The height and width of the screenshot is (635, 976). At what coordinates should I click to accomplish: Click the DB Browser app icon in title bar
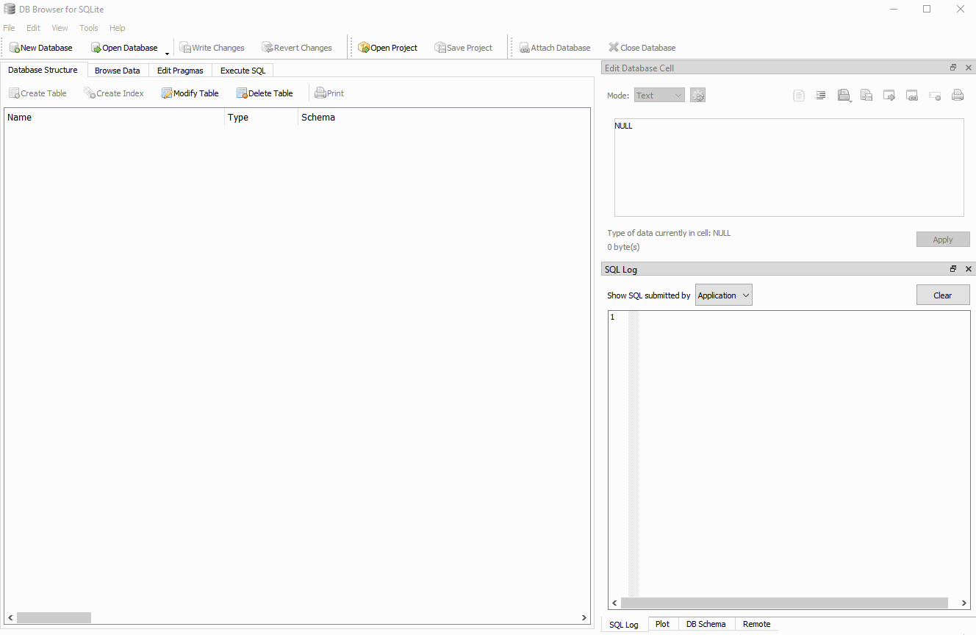(x=10, y=9)
